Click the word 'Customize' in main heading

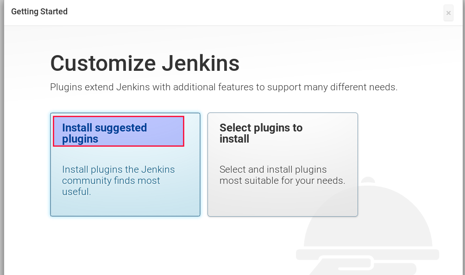[103, 63]
